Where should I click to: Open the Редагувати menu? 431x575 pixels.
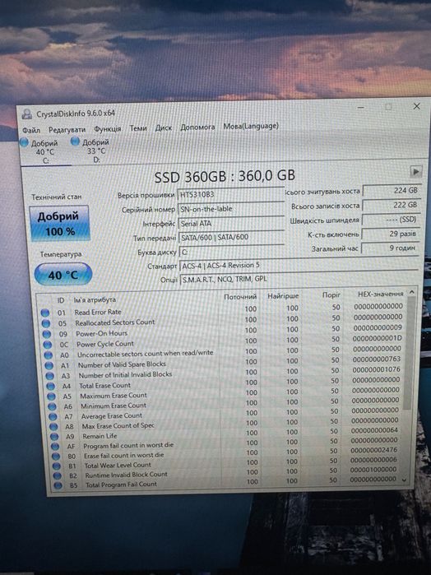click(x=67, y=129)
